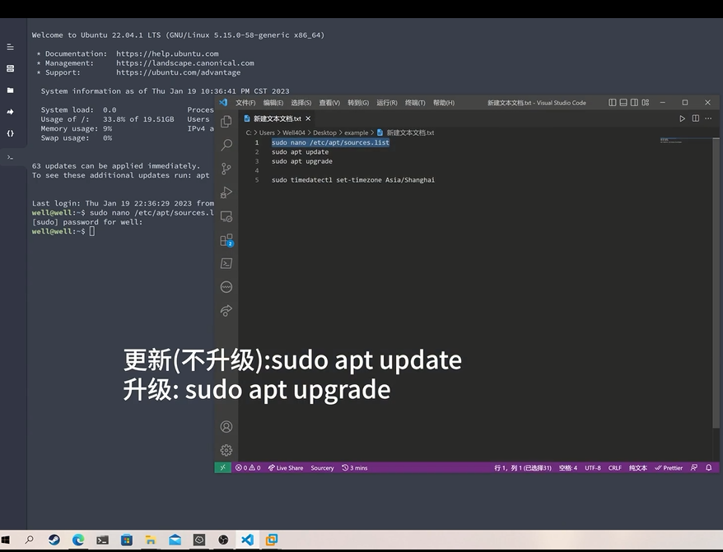Open the 编辑(E) menu
Image resolution: width=723 pixels, height=552 pixels.
[x=273, y=103]
